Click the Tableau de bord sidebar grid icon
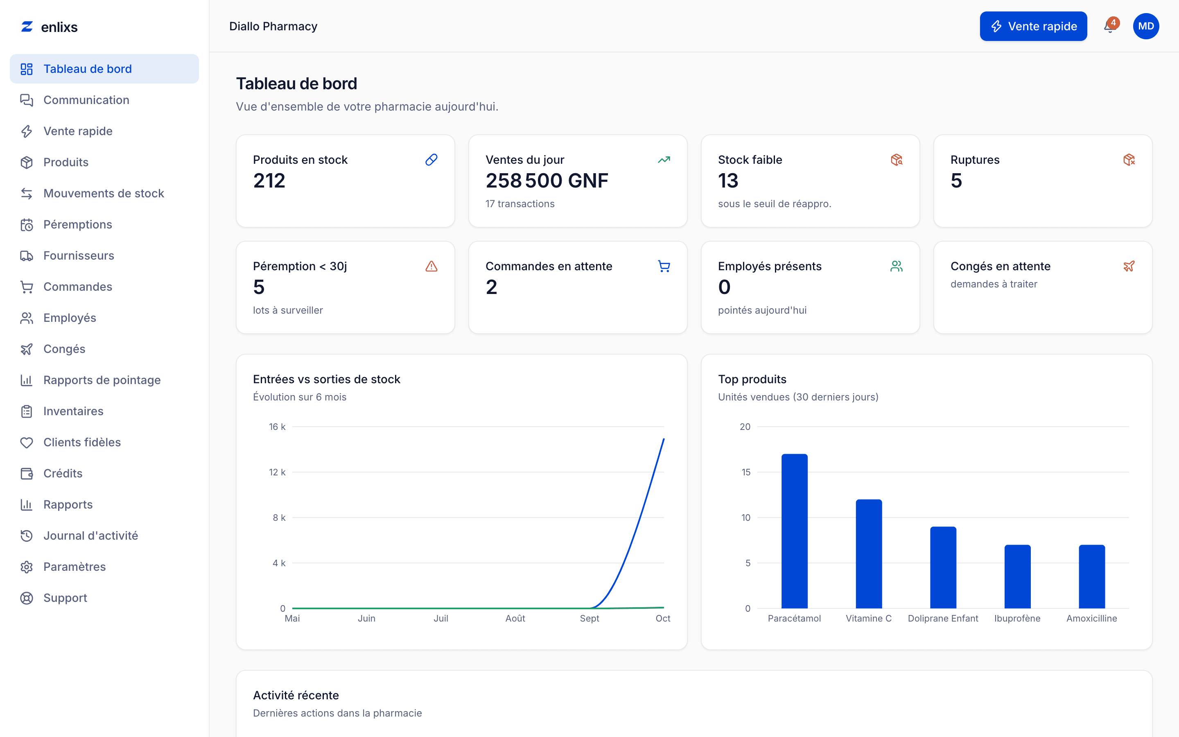 26,69
